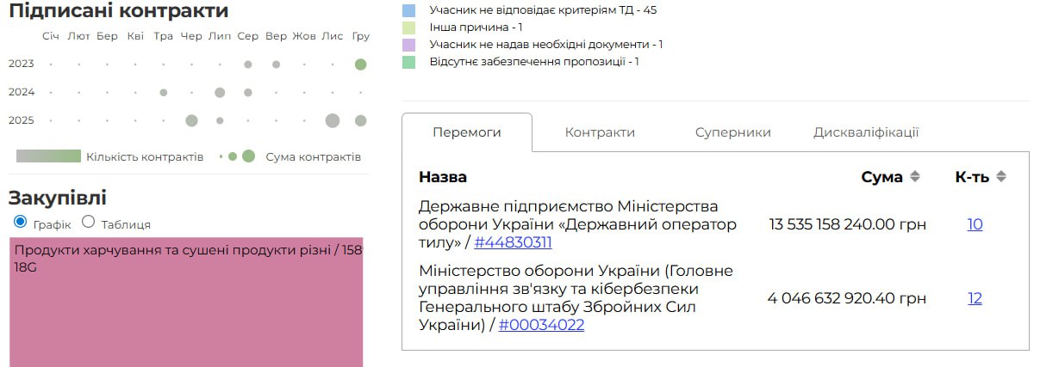Click the large December 2023 contract bubble

(x=360, y=64)
